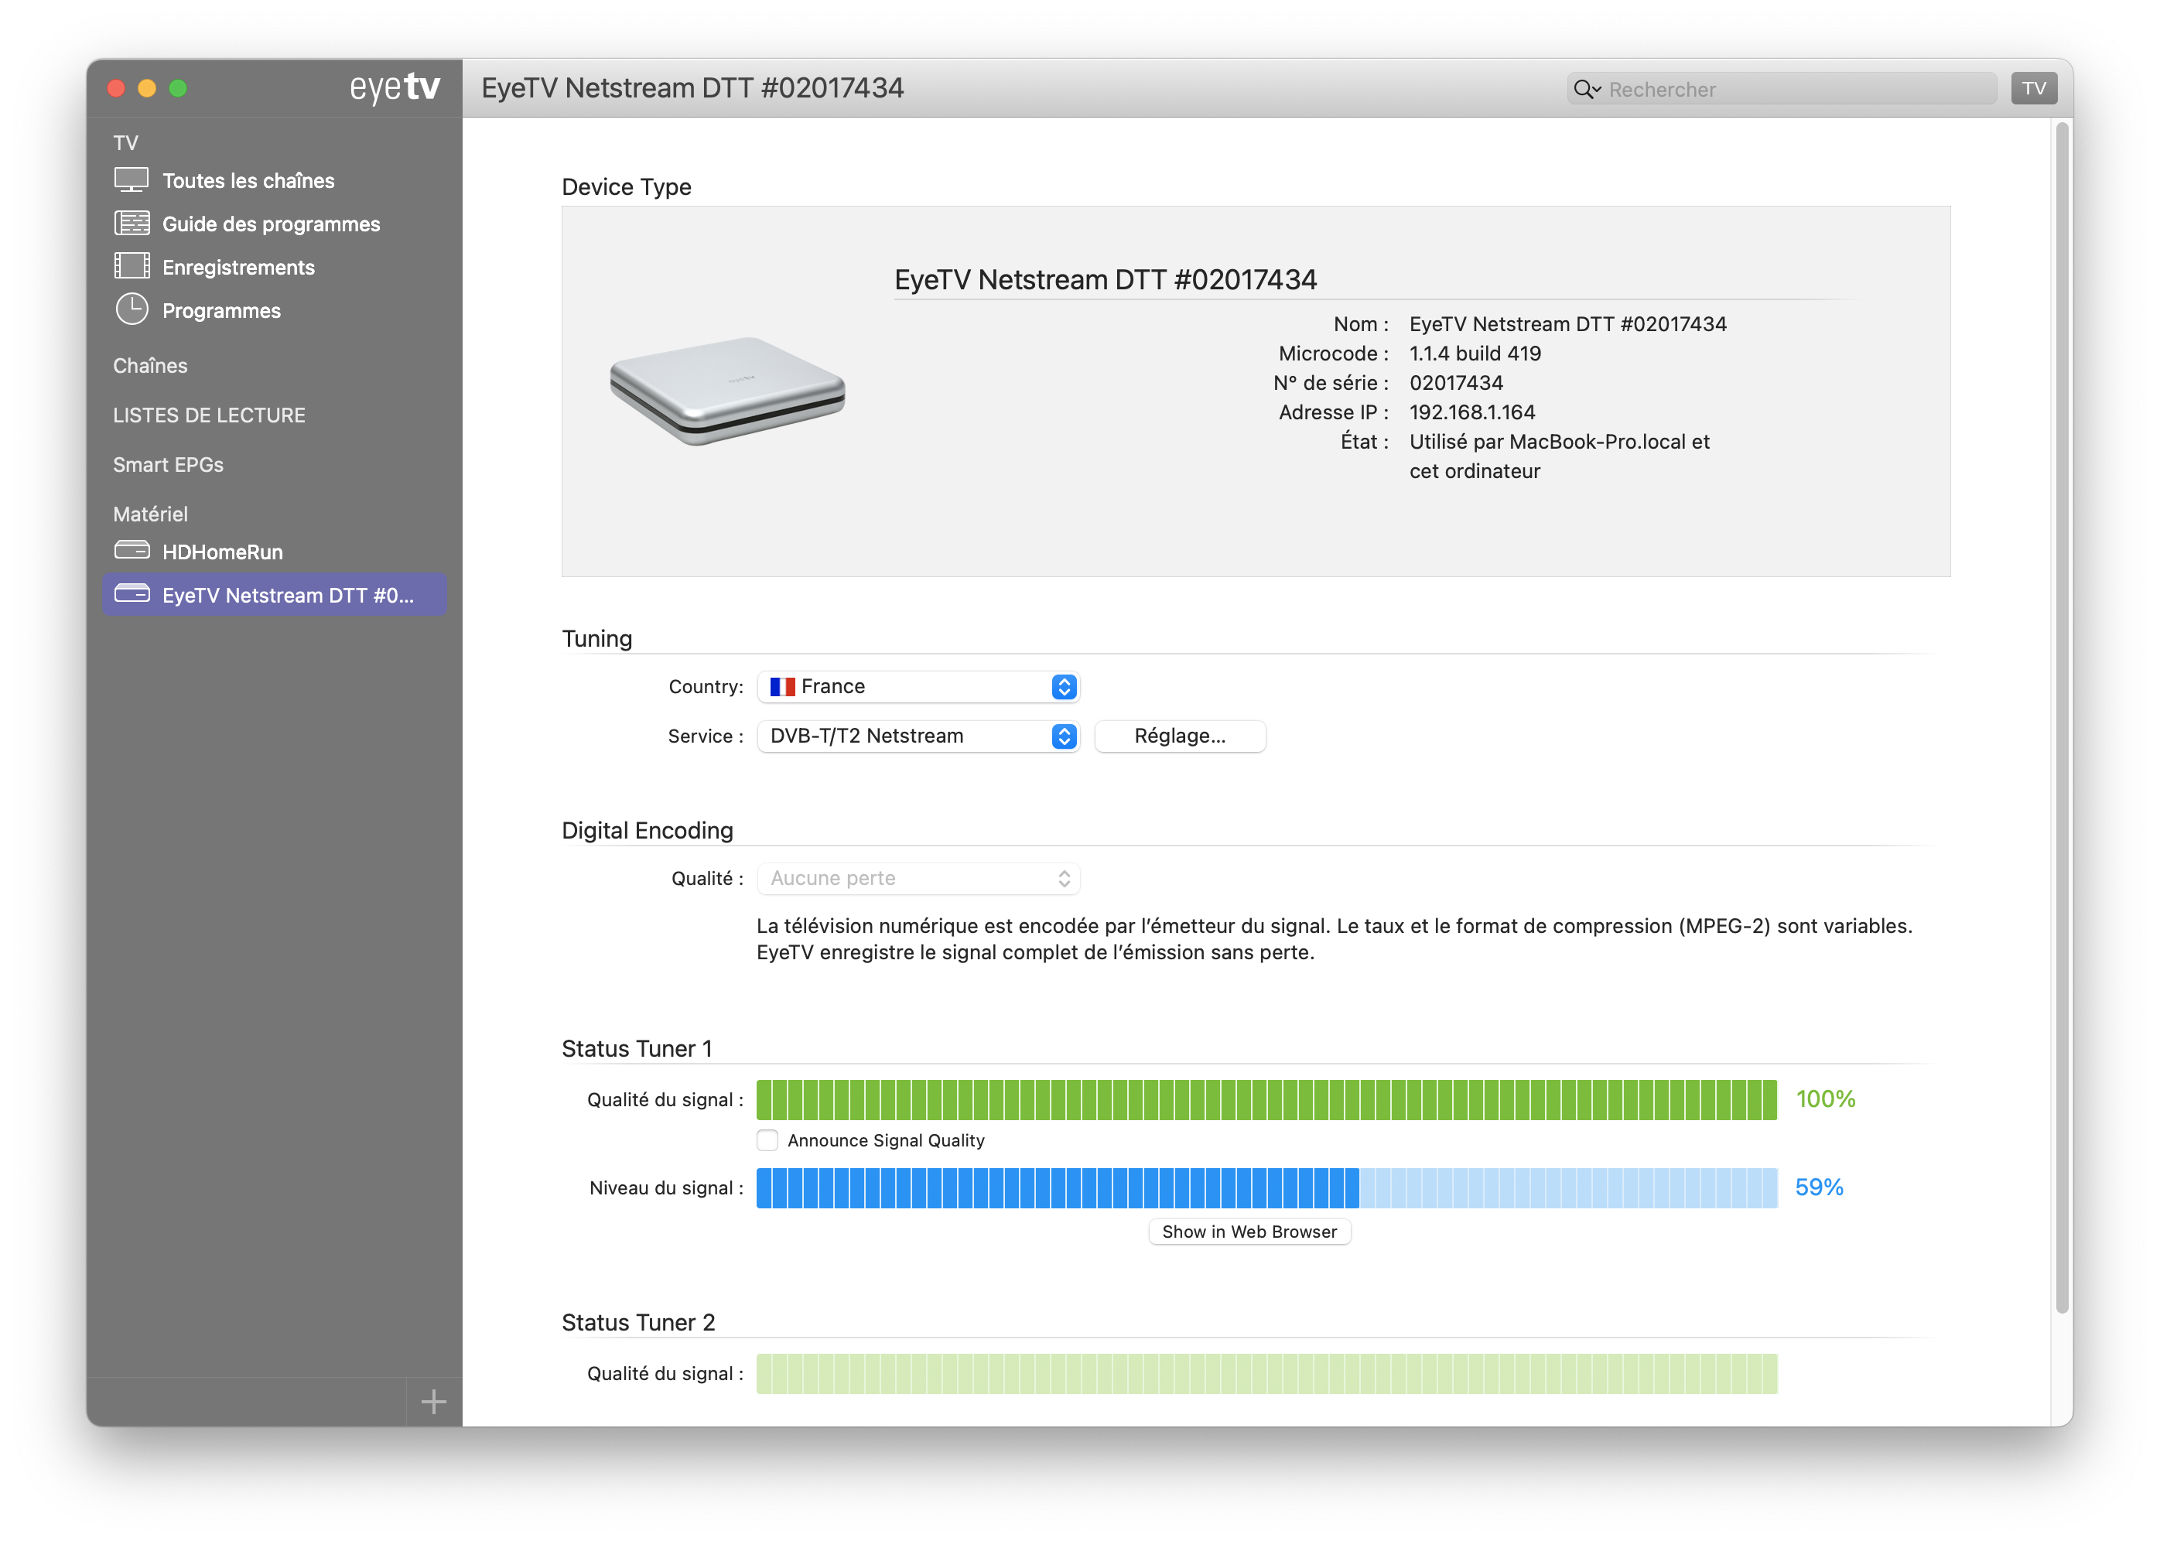
Task: Click the IP address 192.168.1.164
Action: pyautogui.click(x=1472, y=412)
